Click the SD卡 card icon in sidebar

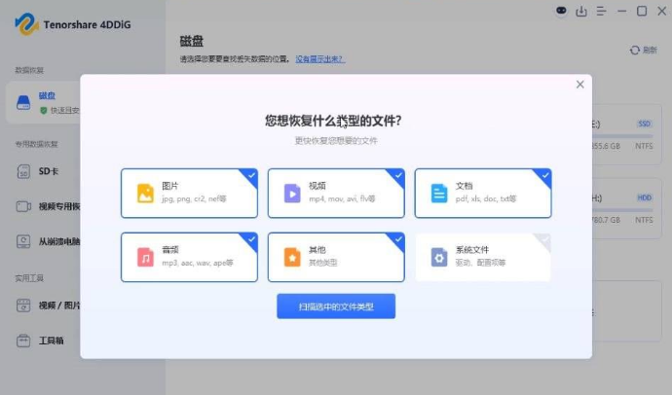pyautogui.click(x=23, y=171)
